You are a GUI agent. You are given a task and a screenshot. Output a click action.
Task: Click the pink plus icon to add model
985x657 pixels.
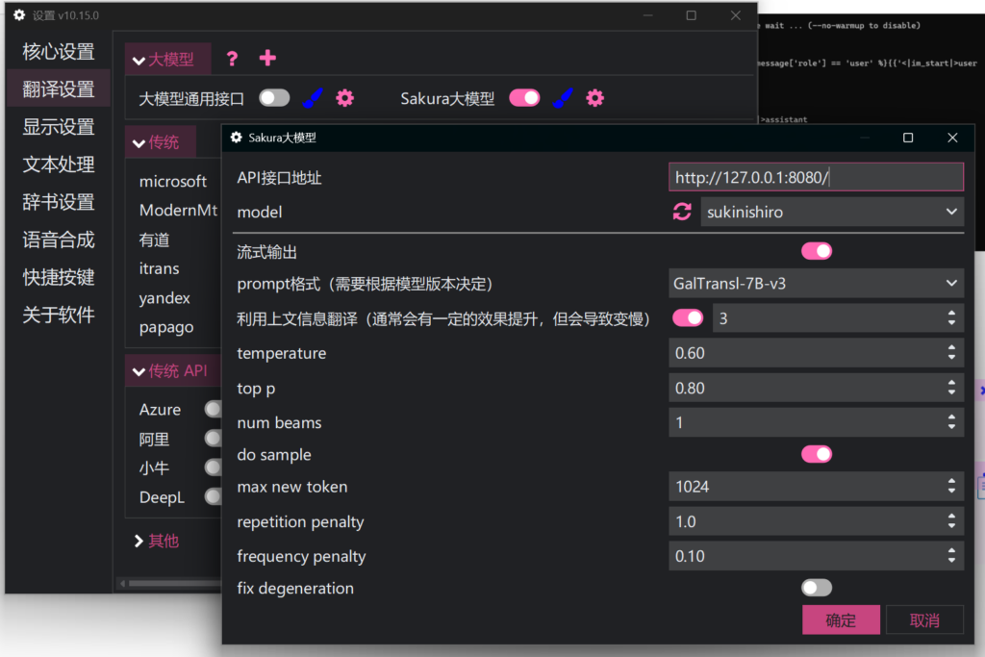267,59
